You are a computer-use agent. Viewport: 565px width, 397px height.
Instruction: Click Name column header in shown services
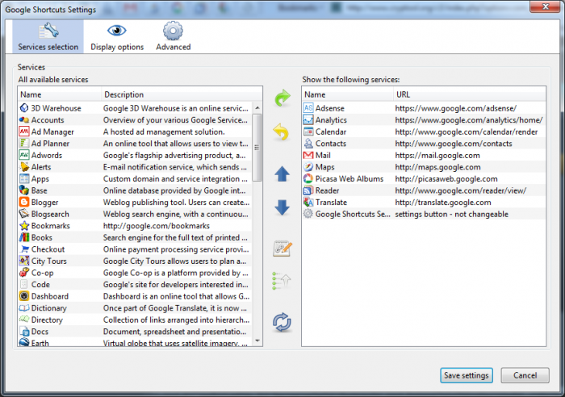[x=348, y=94]
